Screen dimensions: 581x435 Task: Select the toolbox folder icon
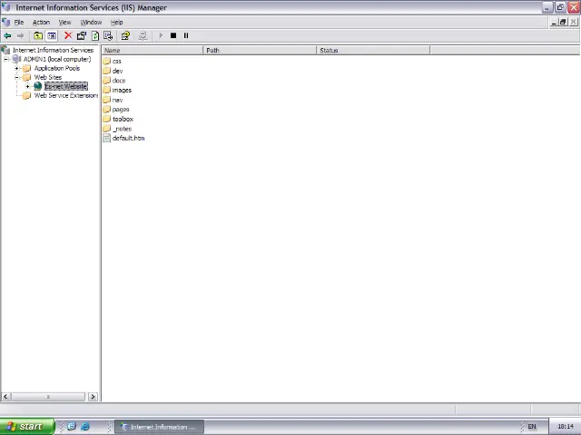[x=107, y=119]
